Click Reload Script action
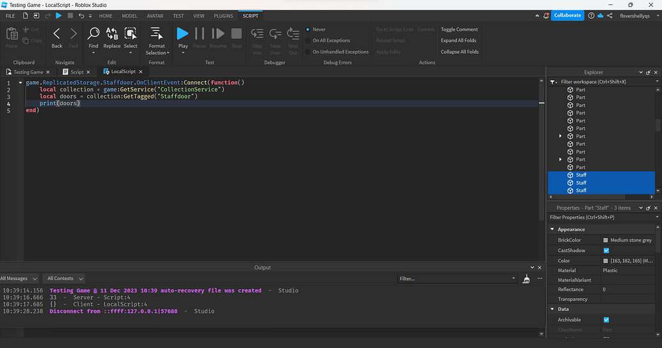Image resolution: width=662 pixels, height=348 pixels. [391, 40]
